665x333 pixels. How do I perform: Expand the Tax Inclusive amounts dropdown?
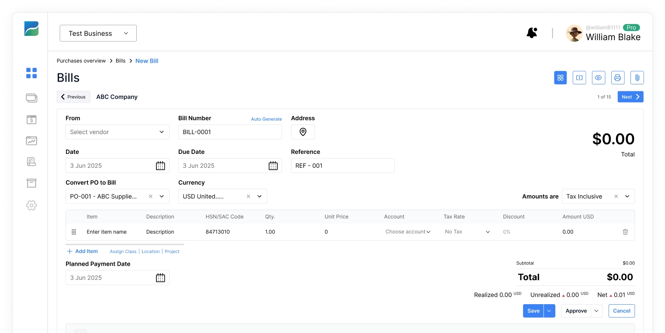tap(627, 197)
